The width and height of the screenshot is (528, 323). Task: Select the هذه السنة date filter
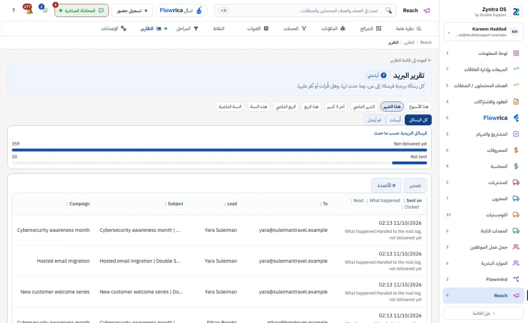click(x=258, y=107)
